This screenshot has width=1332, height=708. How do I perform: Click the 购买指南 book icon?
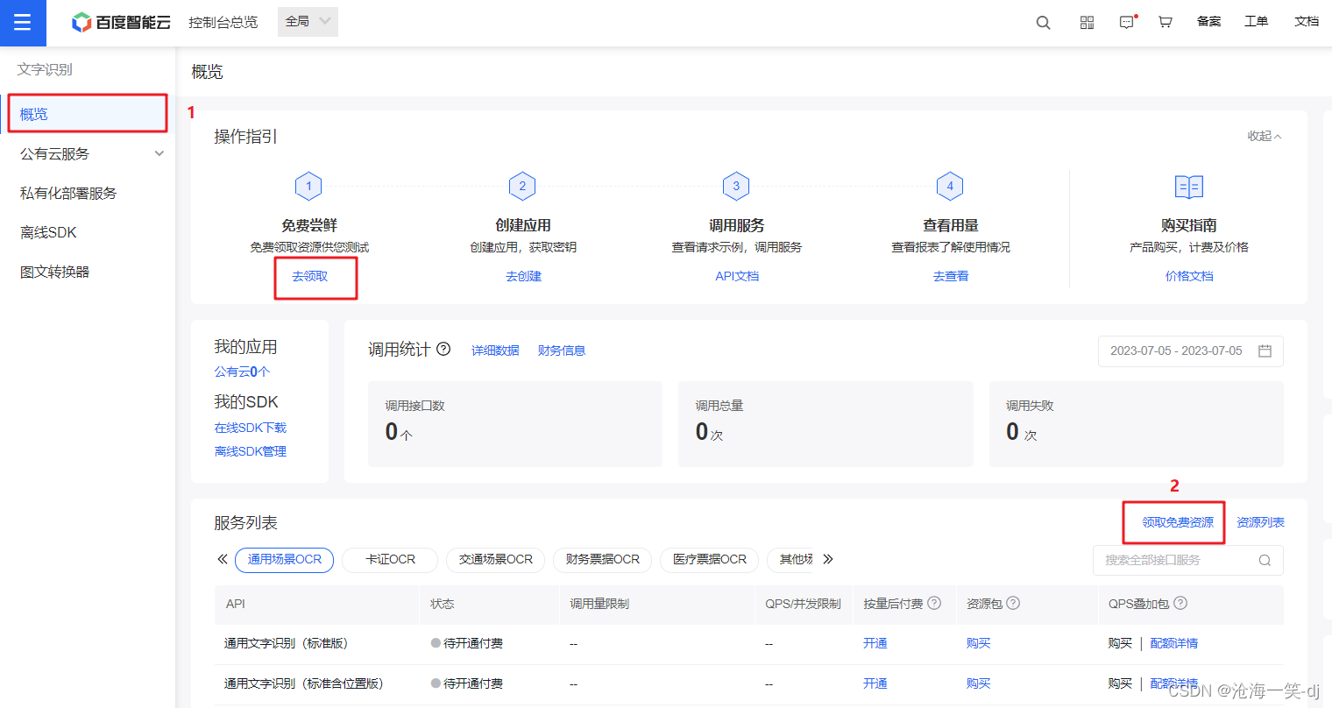coord(1189,187)
